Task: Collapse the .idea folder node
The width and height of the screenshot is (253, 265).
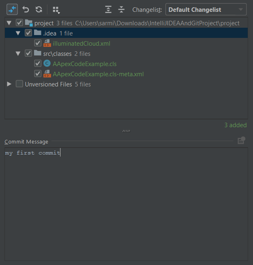Action: coord(18,33)
